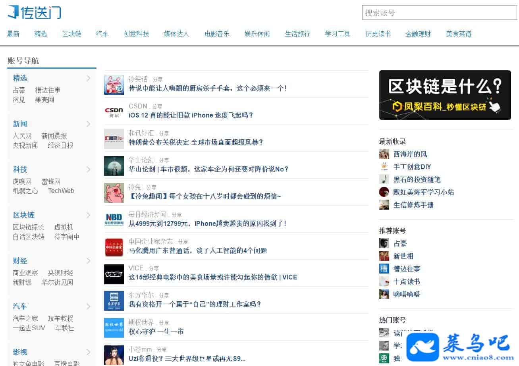This screenshot has width=519, height=366.
Task: Open the 和讯外汇 account avatar
Action: click(x=114, y=139)
